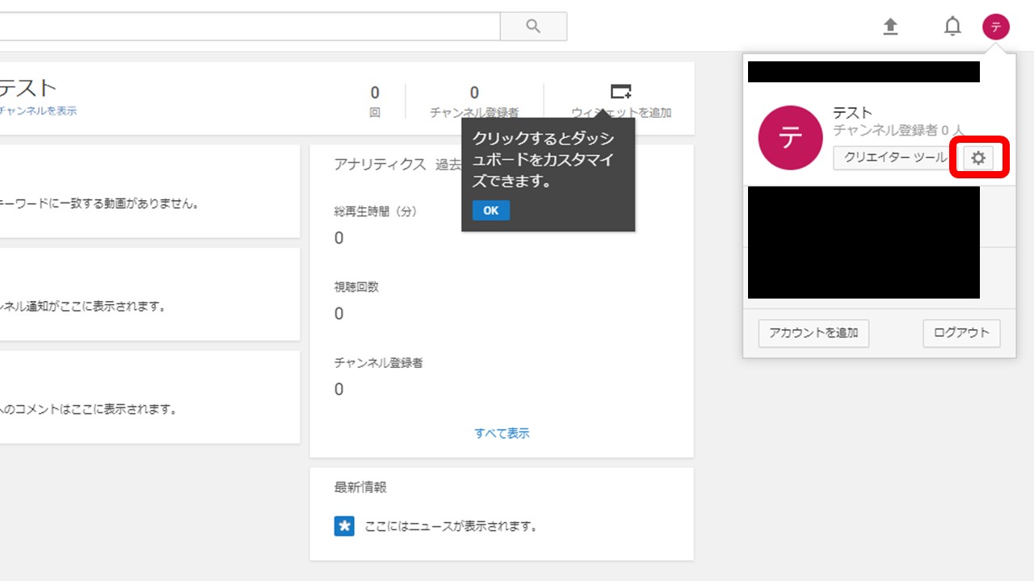The width and height of the screenshot is (1034, 581).
Task: Click チャンネル登録者 stat in header
Action: pos(474,102)
